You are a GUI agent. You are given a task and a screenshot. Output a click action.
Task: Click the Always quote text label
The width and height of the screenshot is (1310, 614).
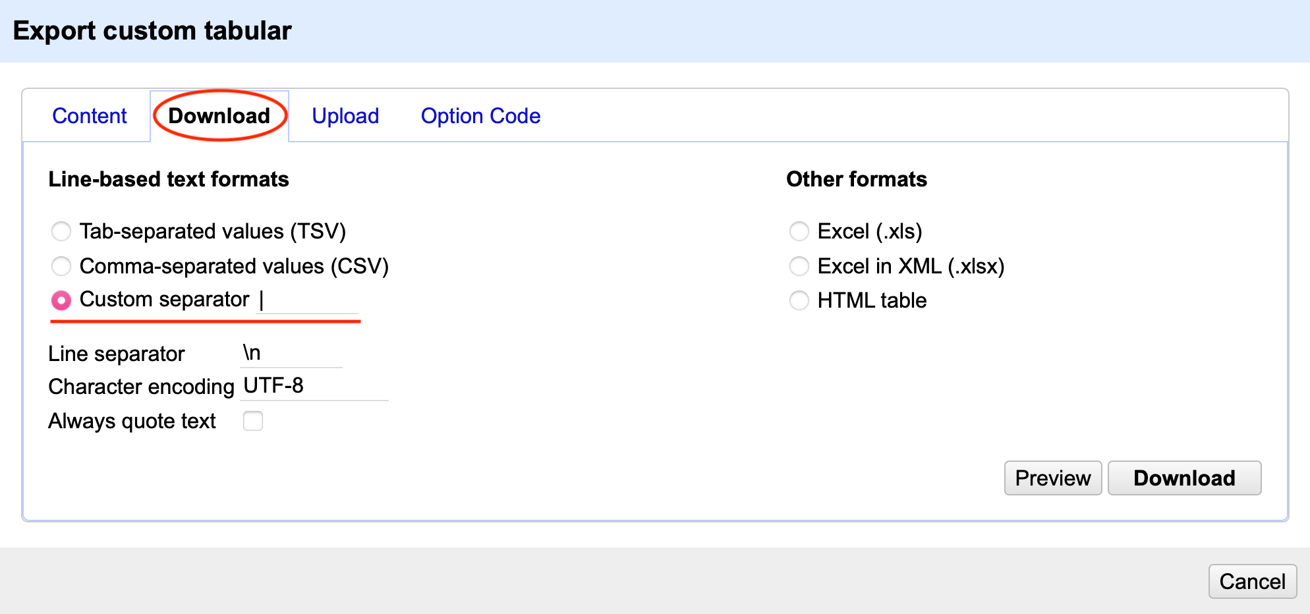pyautogui.click(x=132, y=421)
